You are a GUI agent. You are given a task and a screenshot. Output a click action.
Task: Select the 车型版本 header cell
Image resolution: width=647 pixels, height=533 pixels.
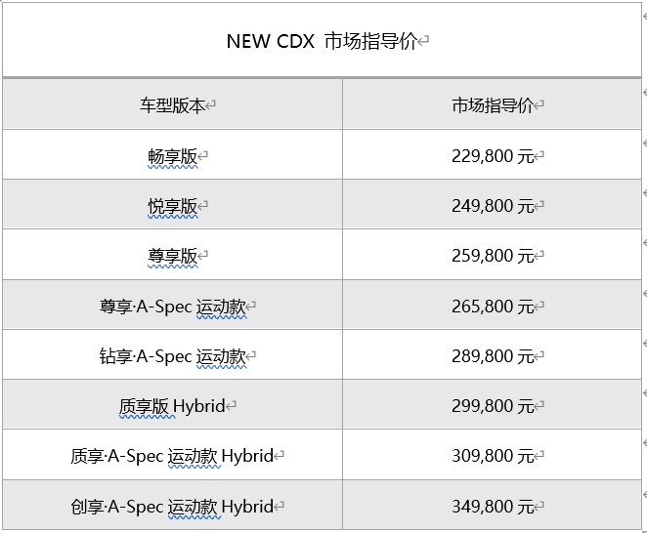tap(172, 103)
